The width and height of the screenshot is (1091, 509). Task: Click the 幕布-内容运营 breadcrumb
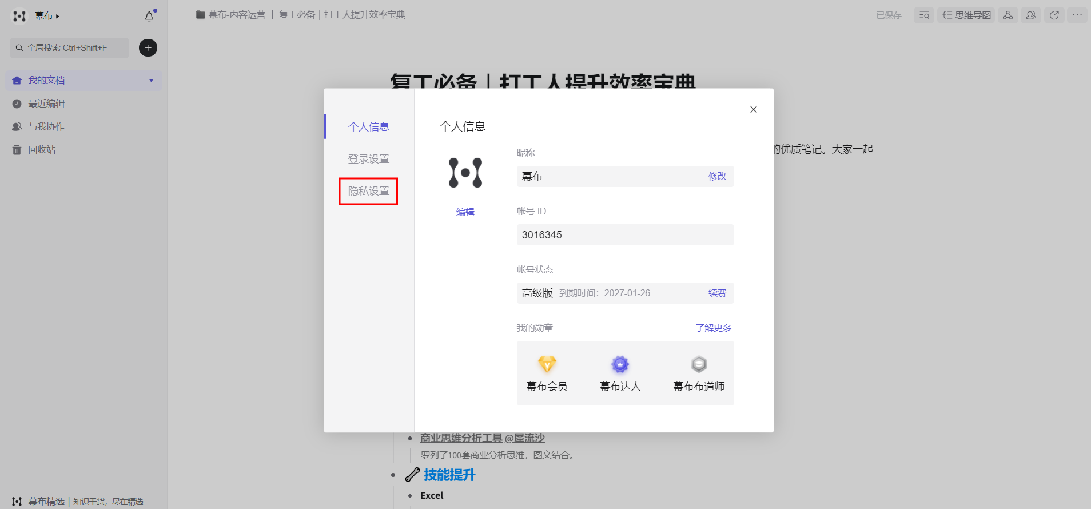[237, 15]
